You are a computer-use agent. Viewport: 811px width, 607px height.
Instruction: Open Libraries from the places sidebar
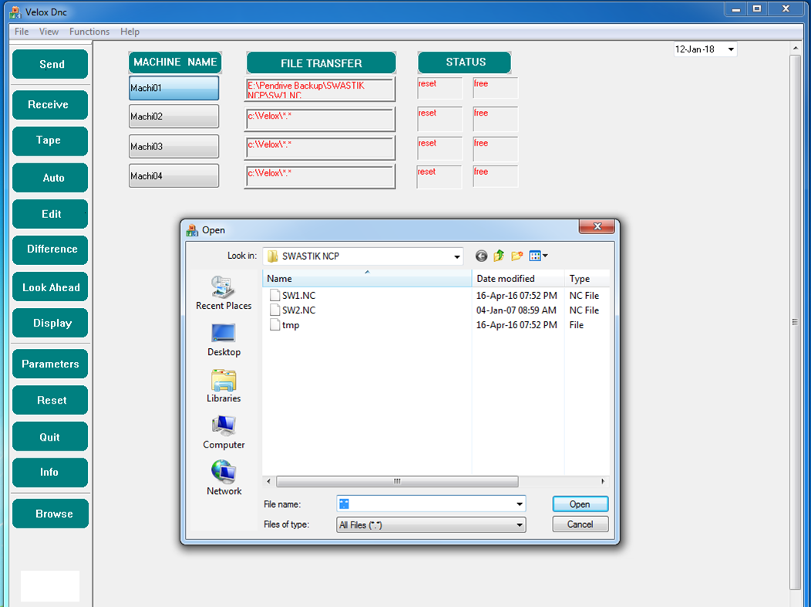tap(224, 386)
